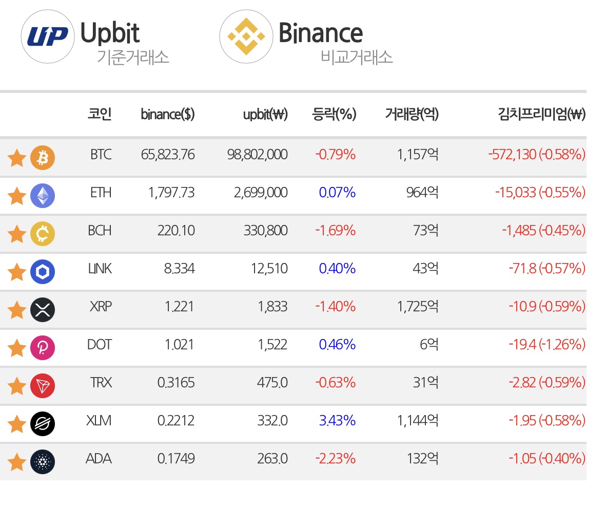
Task: Click the Ethereum coin icon
Action: tap(43, 196)
